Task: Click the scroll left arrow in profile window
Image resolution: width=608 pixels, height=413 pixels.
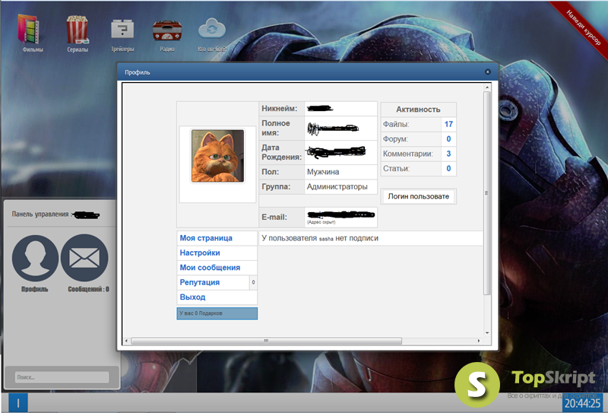Action: point(126,341)
